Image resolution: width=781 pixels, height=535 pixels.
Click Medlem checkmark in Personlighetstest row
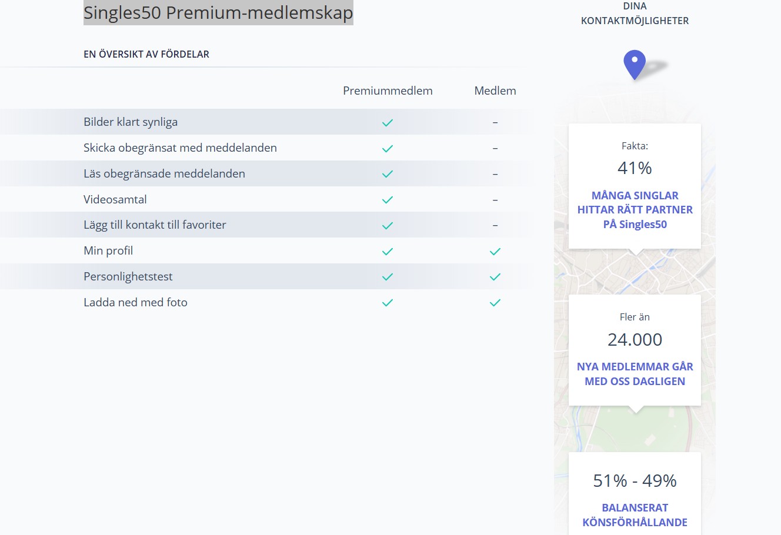pos(495,277)
